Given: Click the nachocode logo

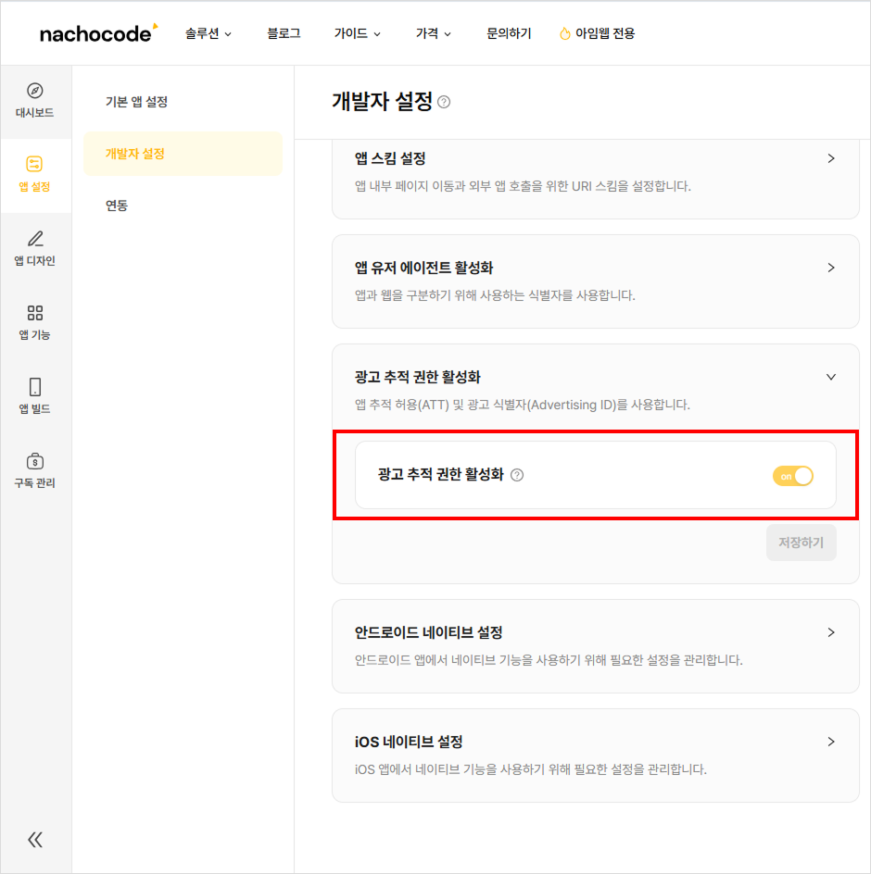Looking at the screenshot, I should (x=95, y=32).
